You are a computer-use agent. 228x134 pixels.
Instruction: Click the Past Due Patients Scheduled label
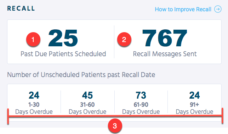pos(63,54)
